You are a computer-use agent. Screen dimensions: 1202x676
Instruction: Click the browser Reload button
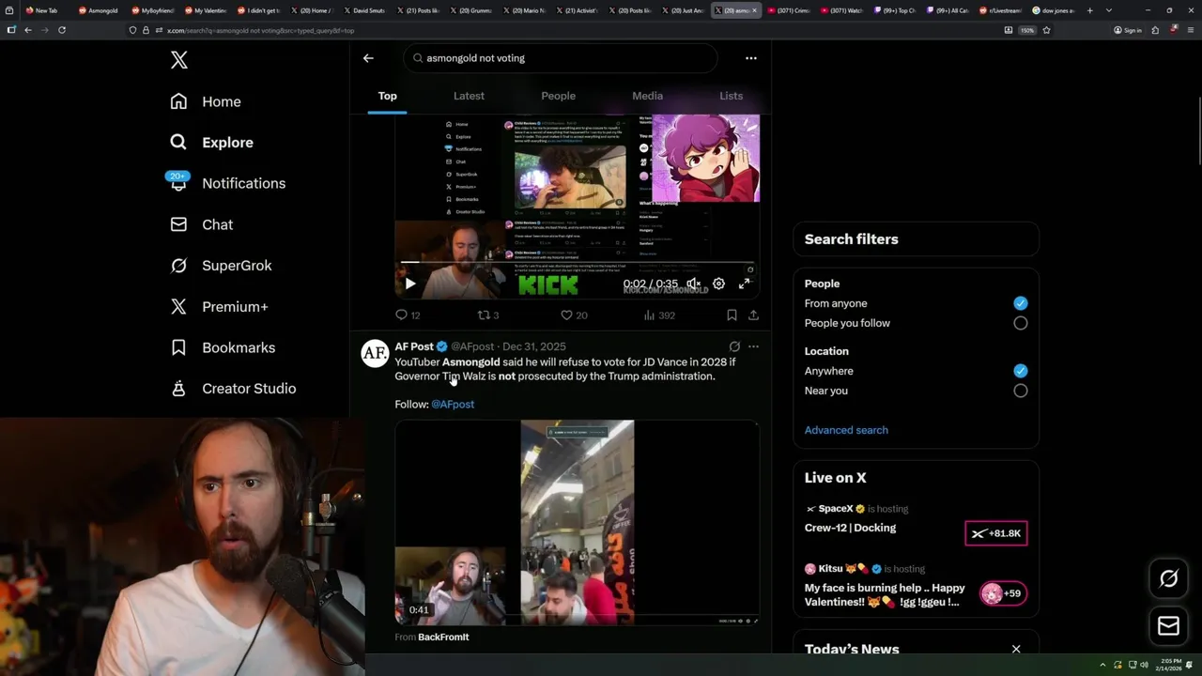(62, 30)
